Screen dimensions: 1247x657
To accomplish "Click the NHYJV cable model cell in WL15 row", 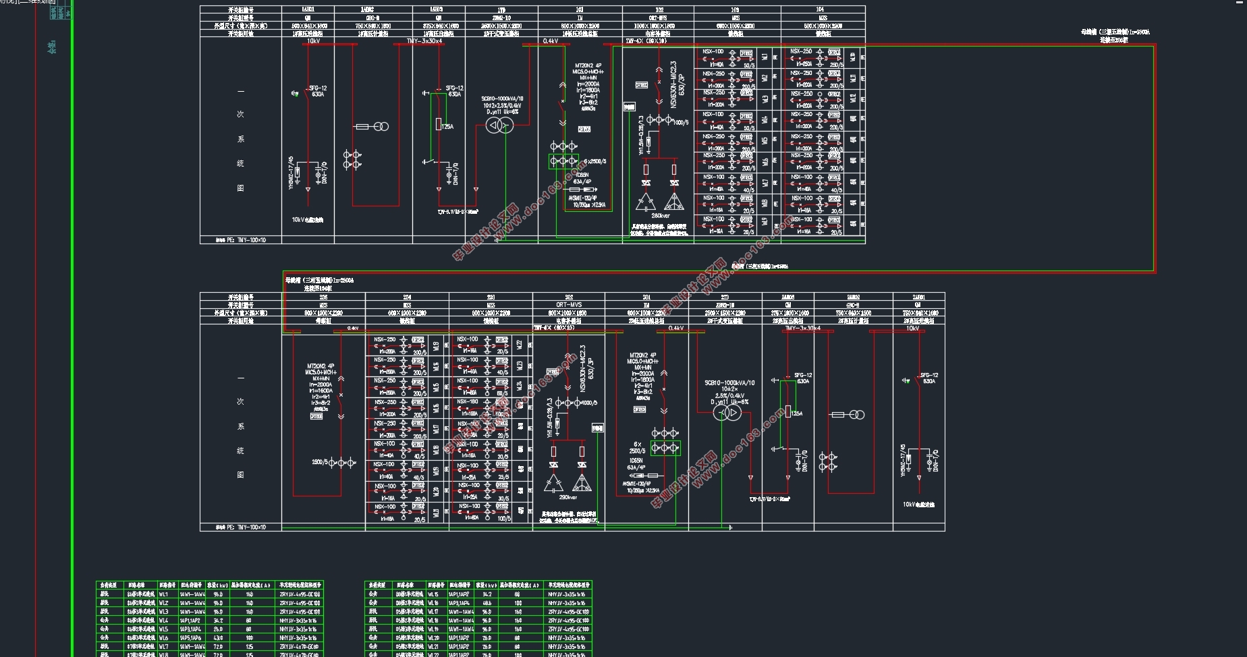I will tap(567, 595).
